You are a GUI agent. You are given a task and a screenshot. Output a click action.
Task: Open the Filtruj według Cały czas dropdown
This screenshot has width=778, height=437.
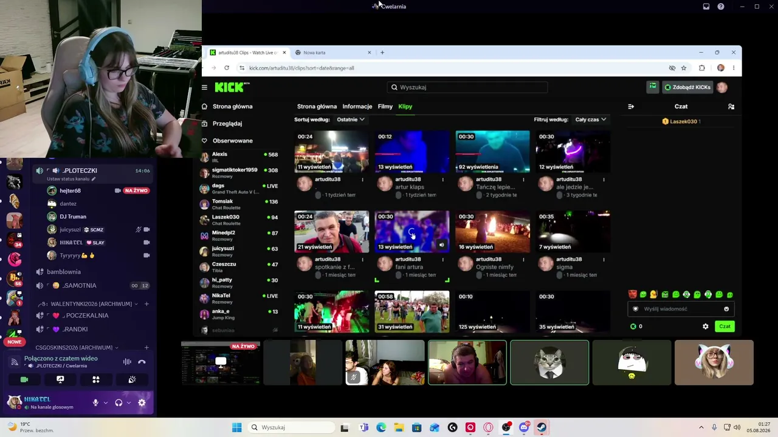[x=591, y=120]
